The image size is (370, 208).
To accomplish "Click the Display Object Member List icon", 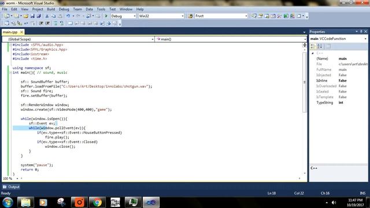I will (6, 23).
